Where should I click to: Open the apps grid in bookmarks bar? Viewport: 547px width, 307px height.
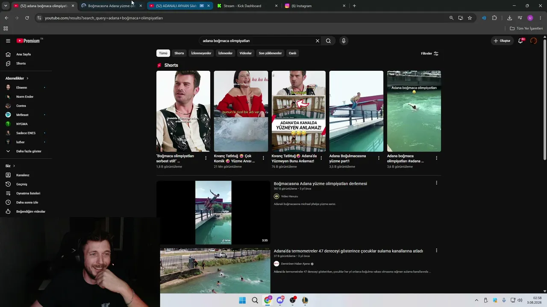6,29
